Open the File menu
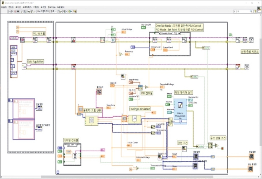Viewport: 262px width, 179px height. pyautogui.click(x=4, y=7)
